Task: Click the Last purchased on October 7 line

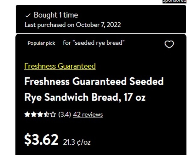Action: point(73,25)
